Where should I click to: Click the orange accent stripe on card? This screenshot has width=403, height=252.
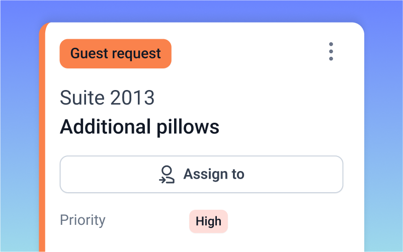point(42,151)
